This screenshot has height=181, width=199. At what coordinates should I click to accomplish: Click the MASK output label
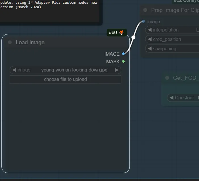[113, 62]
